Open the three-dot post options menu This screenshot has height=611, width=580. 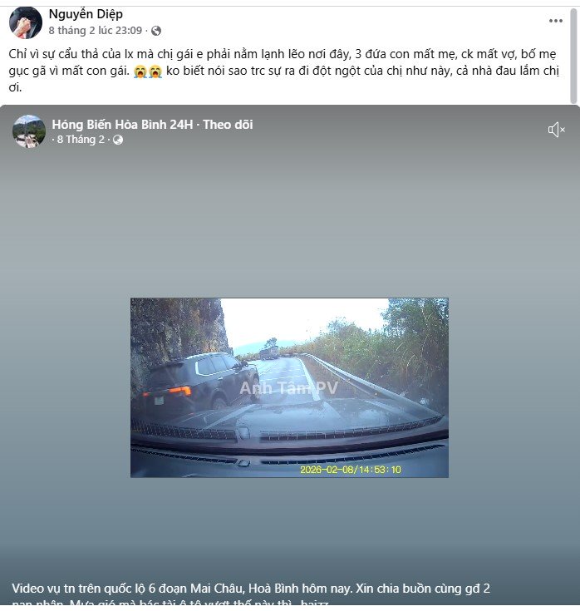555,21
